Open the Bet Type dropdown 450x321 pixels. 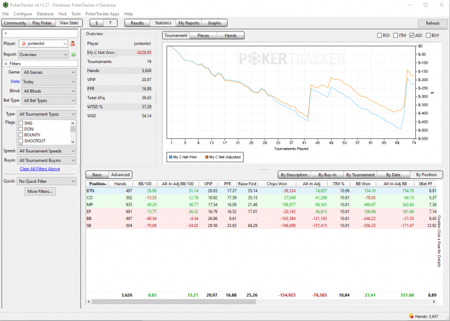(49, 100)
